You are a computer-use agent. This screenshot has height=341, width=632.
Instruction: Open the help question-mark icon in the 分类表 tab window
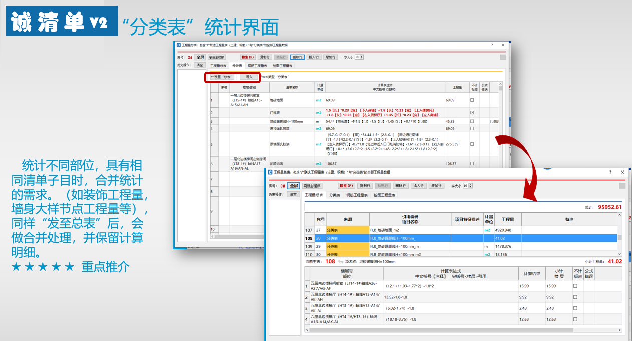(492, 45)
